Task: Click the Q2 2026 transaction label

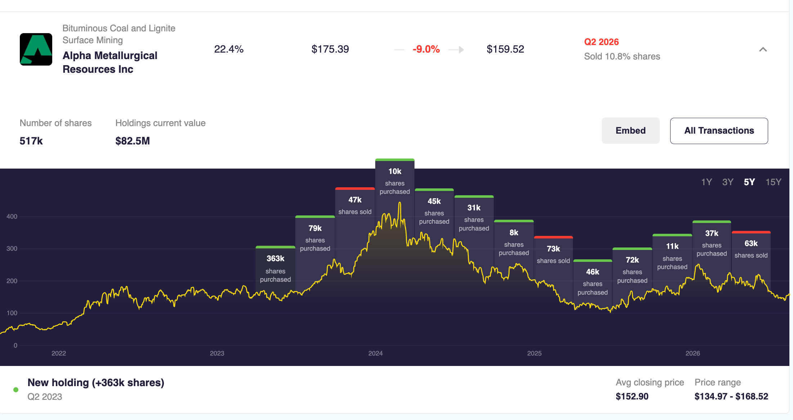Action: point(601,42)
